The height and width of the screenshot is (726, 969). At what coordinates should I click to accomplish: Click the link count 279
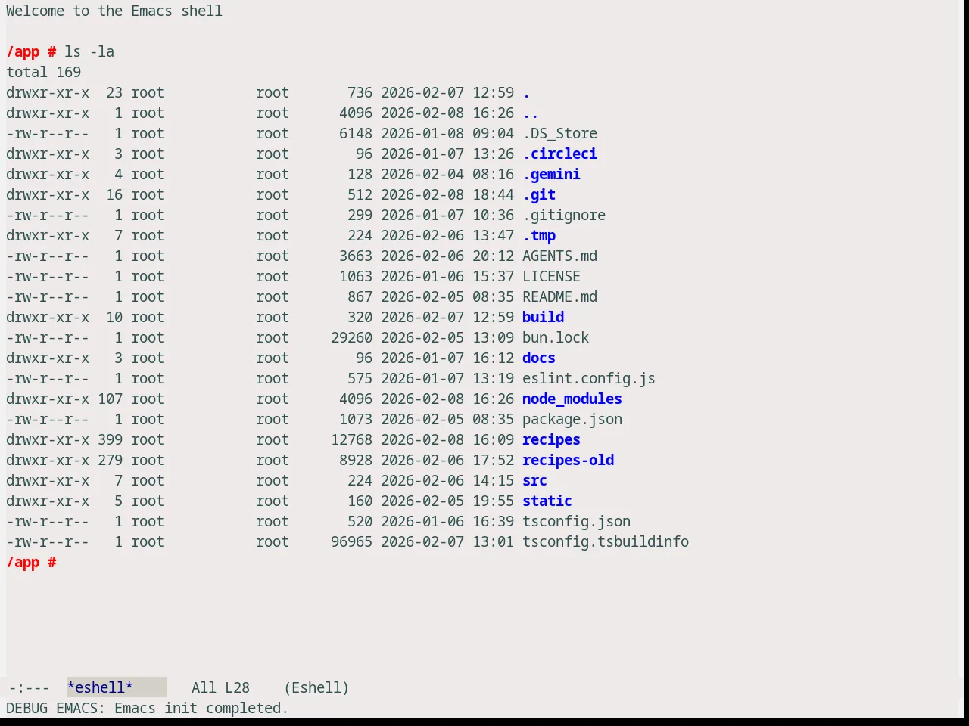click(110, 460)
